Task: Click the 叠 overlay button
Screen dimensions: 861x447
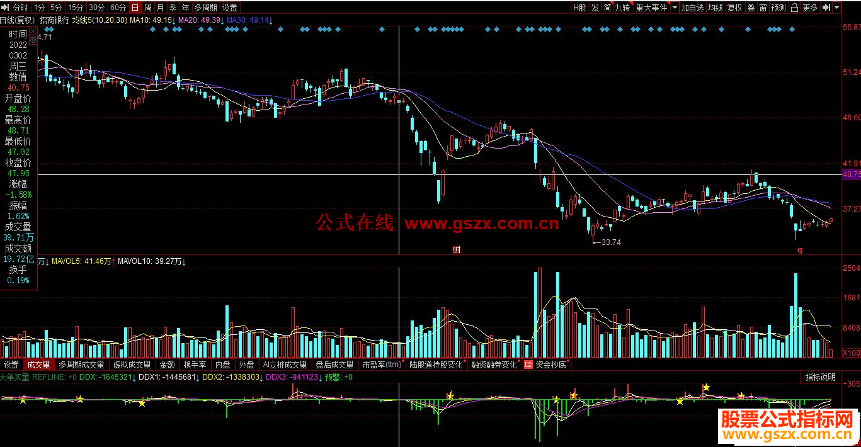Action: (751, 8)
